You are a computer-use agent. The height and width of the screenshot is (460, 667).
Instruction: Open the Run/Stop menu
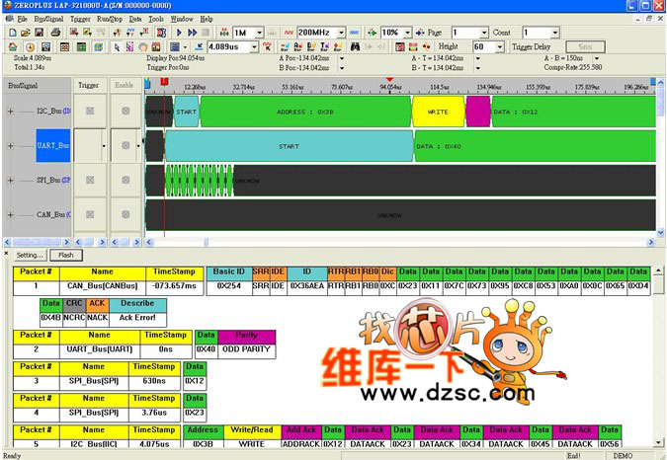coord(110,19)
